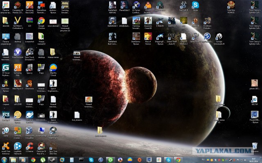
Task: Select the Total War ROME II shortcut
Action: [231, 7]
